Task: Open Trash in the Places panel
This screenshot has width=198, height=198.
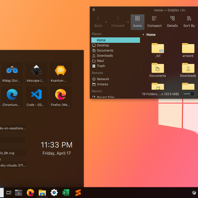Action: (115, 66)
